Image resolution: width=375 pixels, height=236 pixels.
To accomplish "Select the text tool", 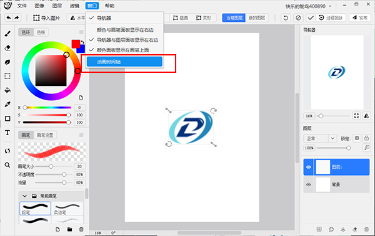I will tap(7, 133).
